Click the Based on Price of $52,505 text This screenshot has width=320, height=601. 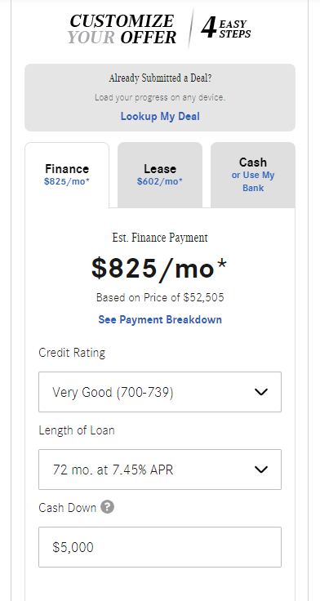160,297
